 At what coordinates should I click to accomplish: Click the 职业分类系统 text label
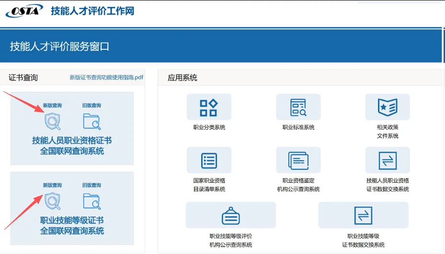point(209,127)
